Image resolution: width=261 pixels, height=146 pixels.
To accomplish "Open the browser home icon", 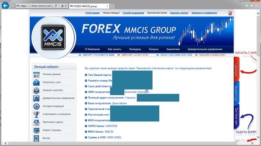I will coord(247,6).
